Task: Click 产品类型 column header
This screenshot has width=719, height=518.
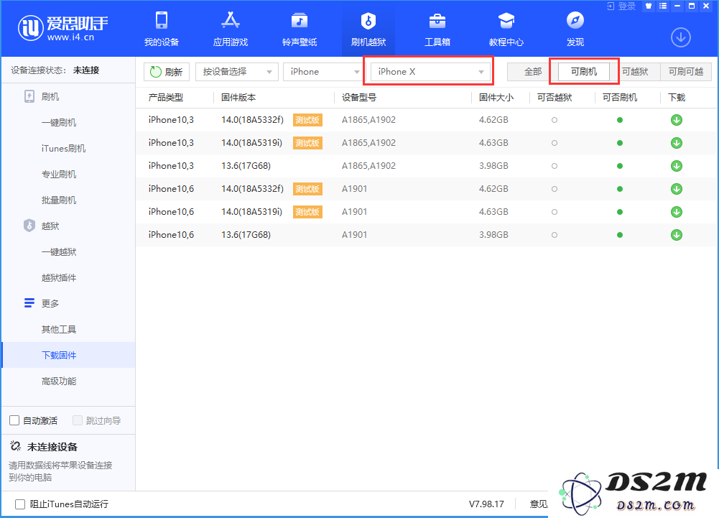Action: (165, 97)
